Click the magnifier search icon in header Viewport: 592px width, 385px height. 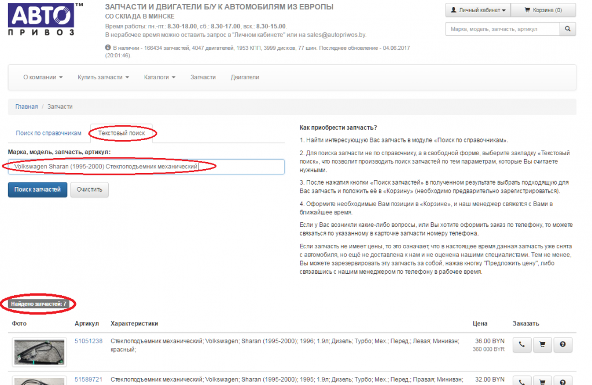click(x=568, y=28)
